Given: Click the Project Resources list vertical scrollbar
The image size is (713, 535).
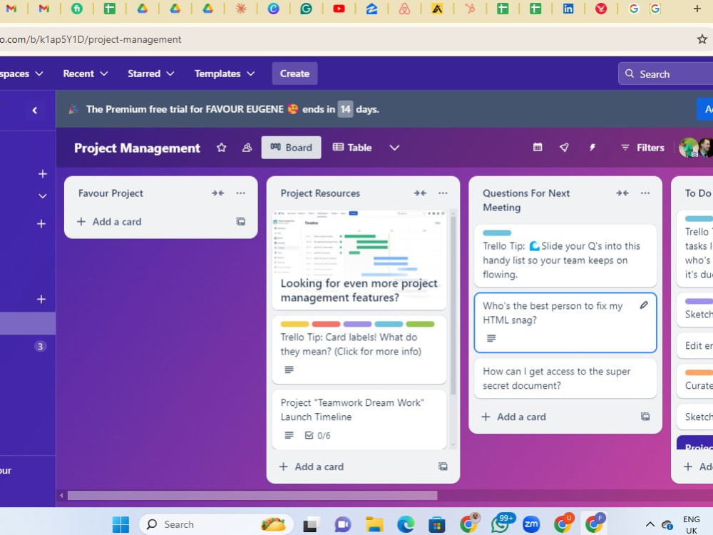Looking at the screenshot, I should pos(453,304).
